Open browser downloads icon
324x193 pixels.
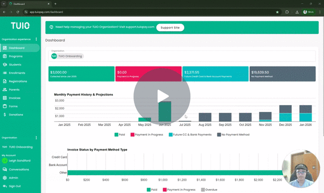tap(297, 12)
